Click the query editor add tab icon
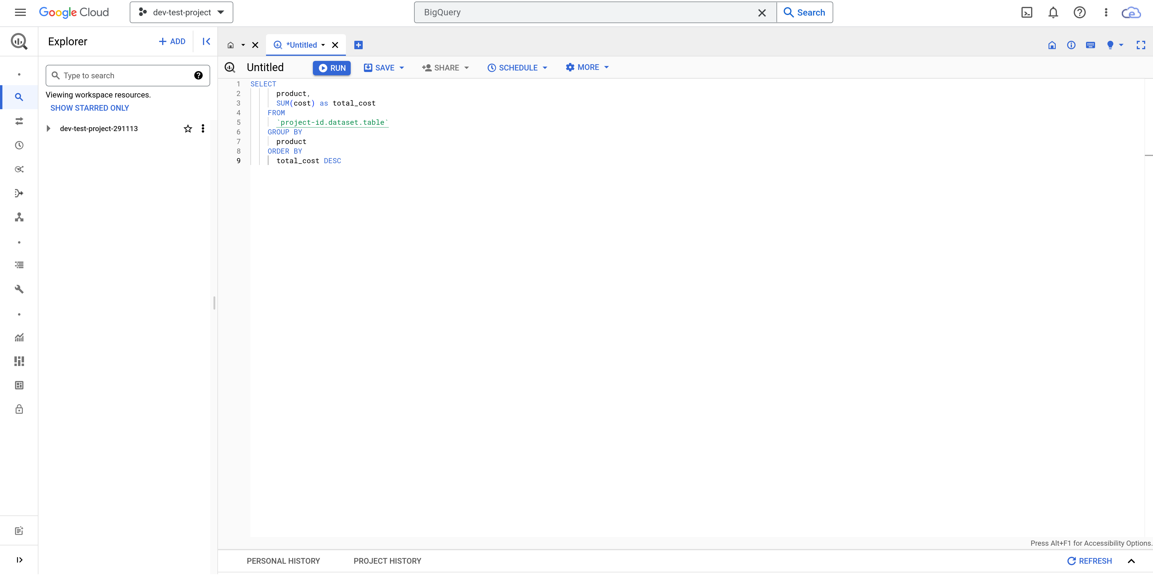The width and height of the screenshot is (1153, 576). pos(359,45)
